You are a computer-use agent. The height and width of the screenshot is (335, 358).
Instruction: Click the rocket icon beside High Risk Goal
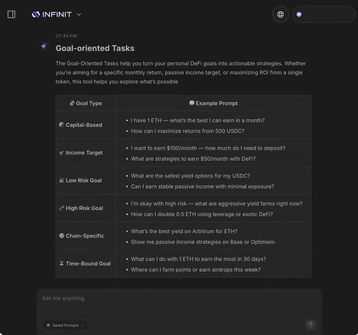(x=62, y=208)
